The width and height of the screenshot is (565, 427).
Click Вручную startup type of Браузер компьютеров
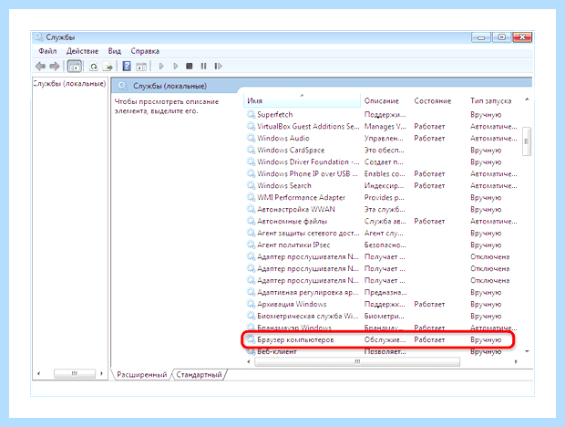[x=486, y=339]
